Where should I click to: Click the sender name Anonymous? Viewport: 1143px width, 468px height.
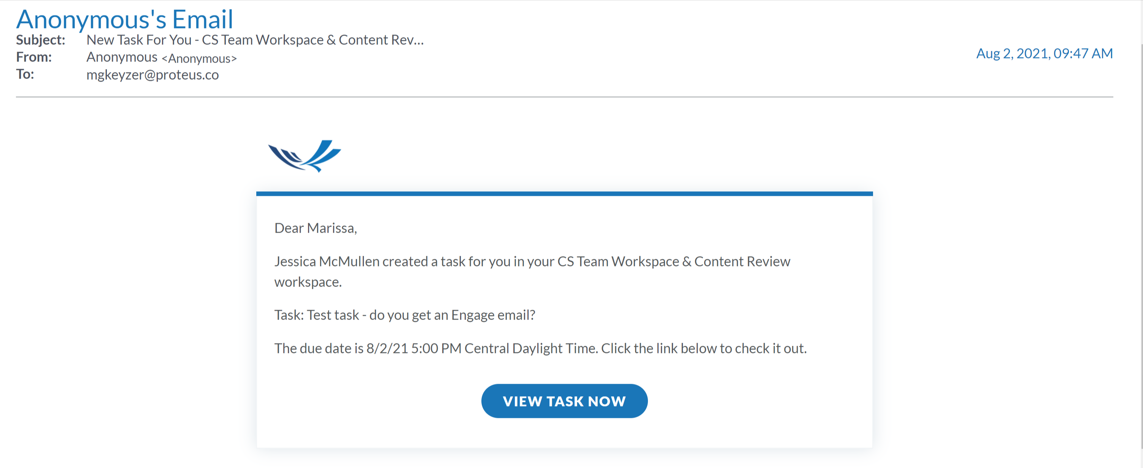(122, 57)
